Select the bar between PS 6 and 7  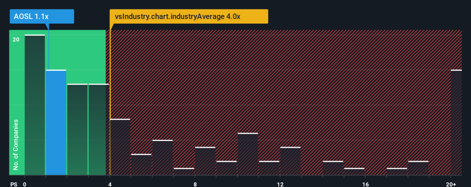click(x=162, y=158)
